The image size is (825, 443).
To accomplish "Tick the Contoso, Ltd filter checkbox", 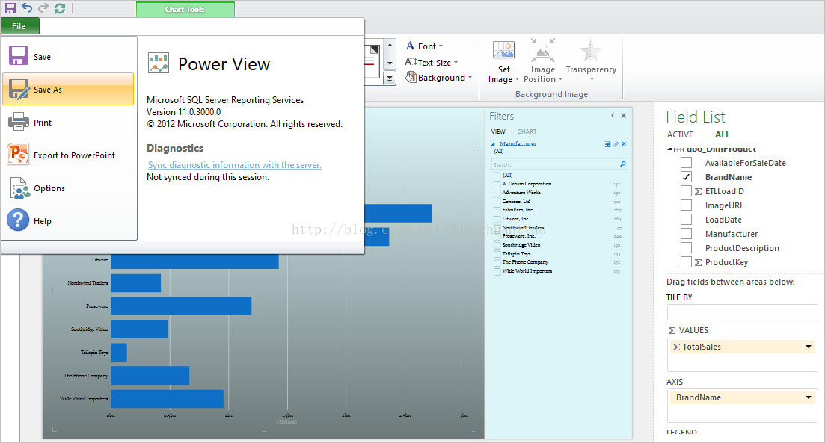I will [x=497, y=201].
